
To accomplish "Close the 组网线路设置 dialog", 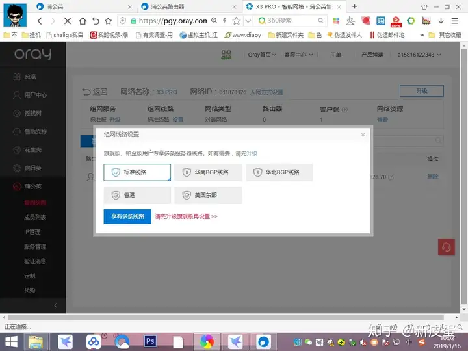I will 363,135.
